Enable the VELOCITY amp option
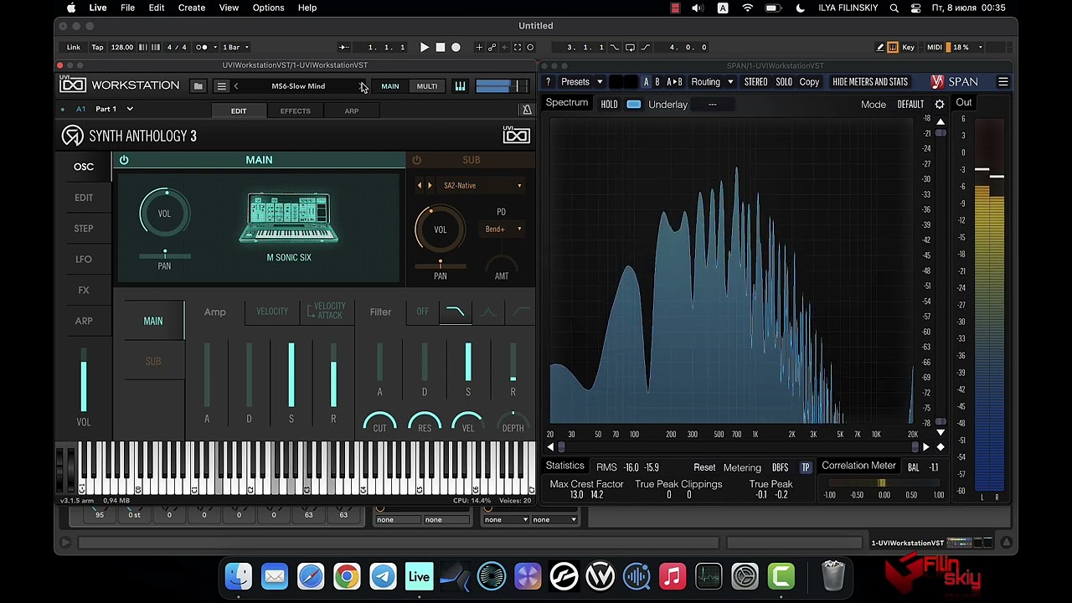 point(271,312)
